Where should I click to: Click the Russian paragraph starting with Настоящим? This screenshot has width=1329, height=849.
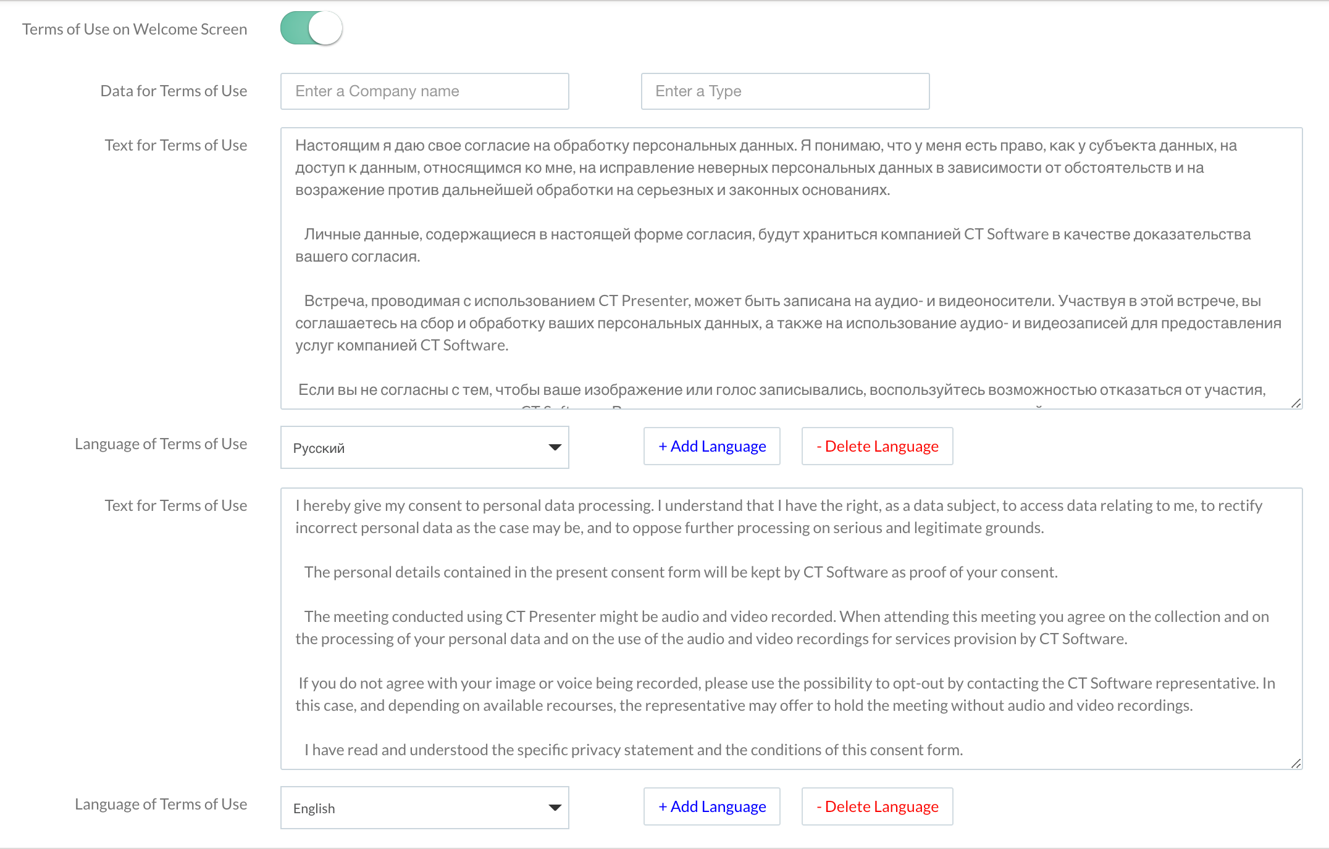point(766,167)
